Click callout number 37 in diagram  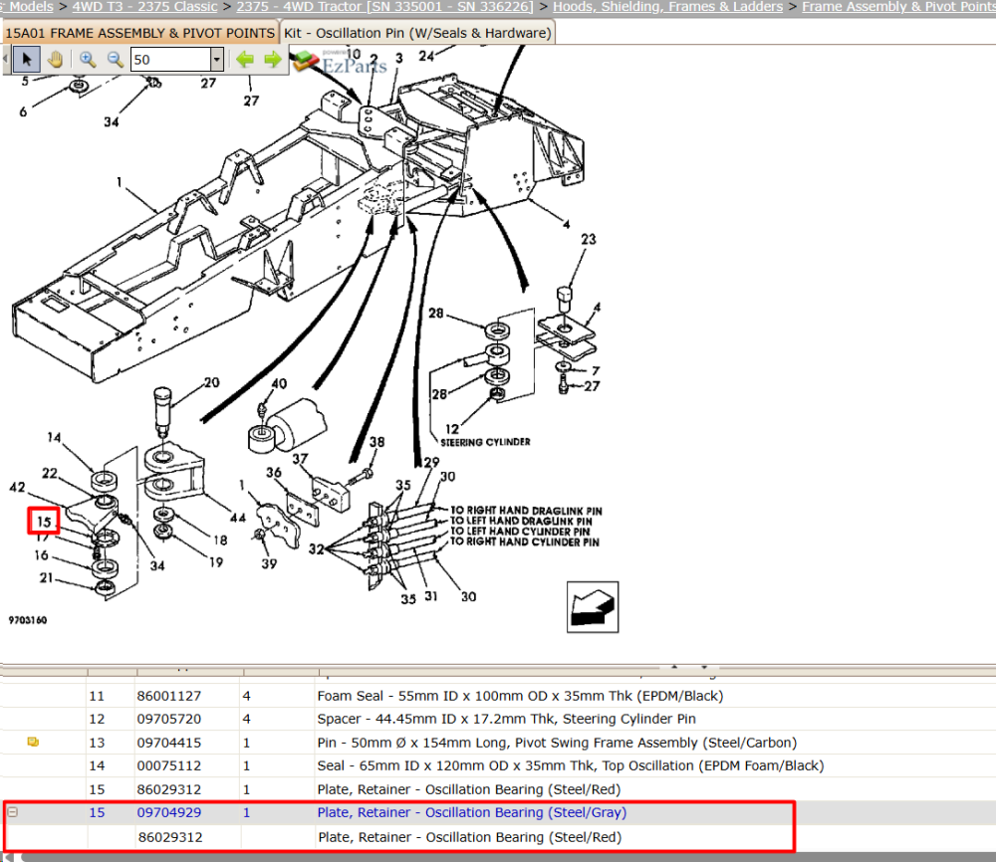coord(300,458)
